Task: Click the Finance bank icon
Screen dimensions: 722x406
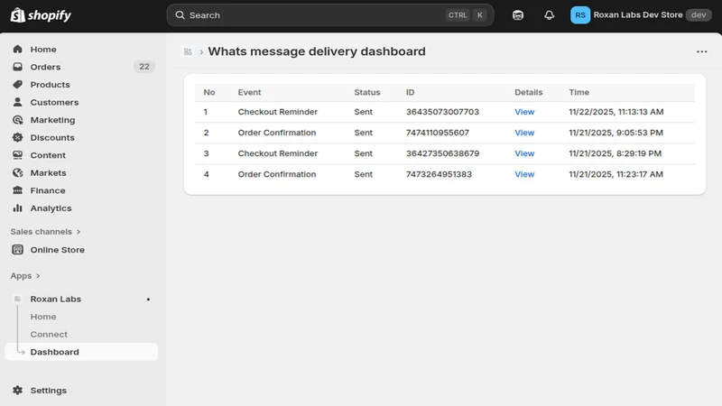Action: pos(17,190)
